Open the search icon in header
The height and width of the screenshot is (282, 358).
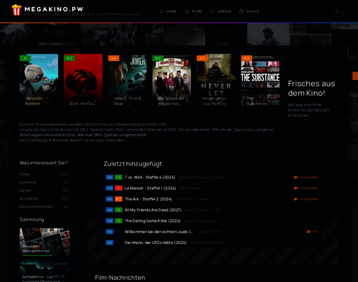tap(337, 11)
